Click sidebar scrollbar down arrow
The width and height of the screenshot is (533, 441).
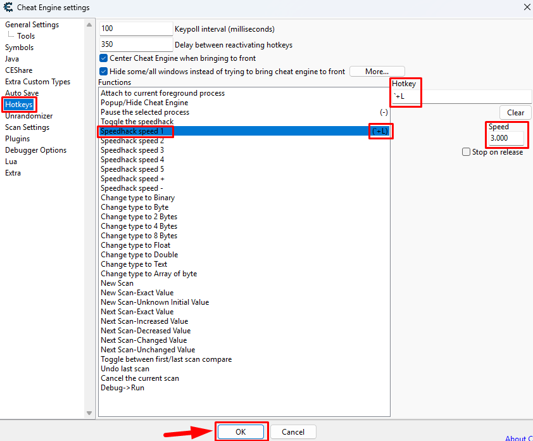point(89,413)
